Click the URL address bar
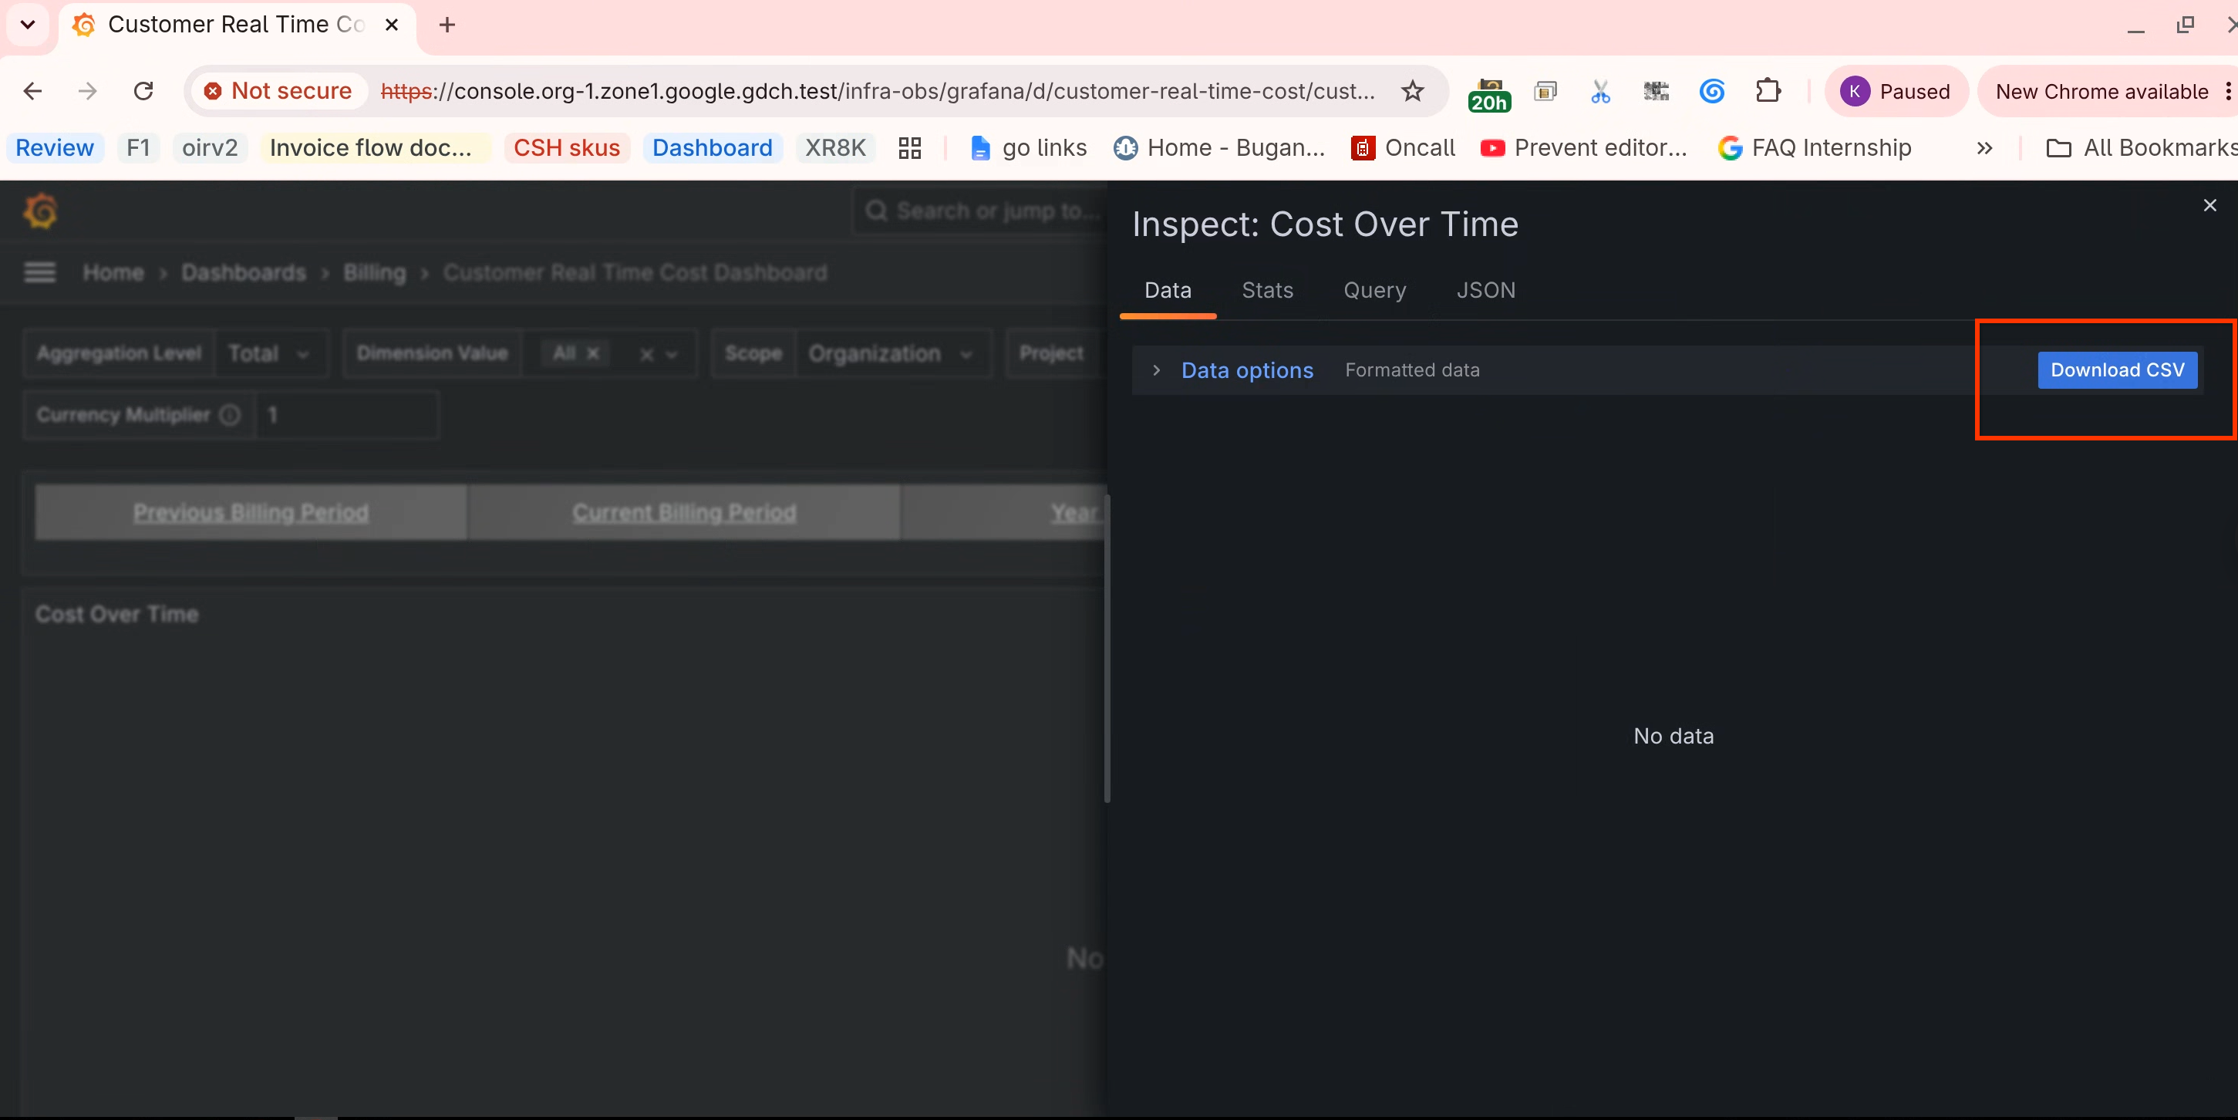Viewport: 2238px width, 1120px height. pyautogui.click(x=878, y=91)
